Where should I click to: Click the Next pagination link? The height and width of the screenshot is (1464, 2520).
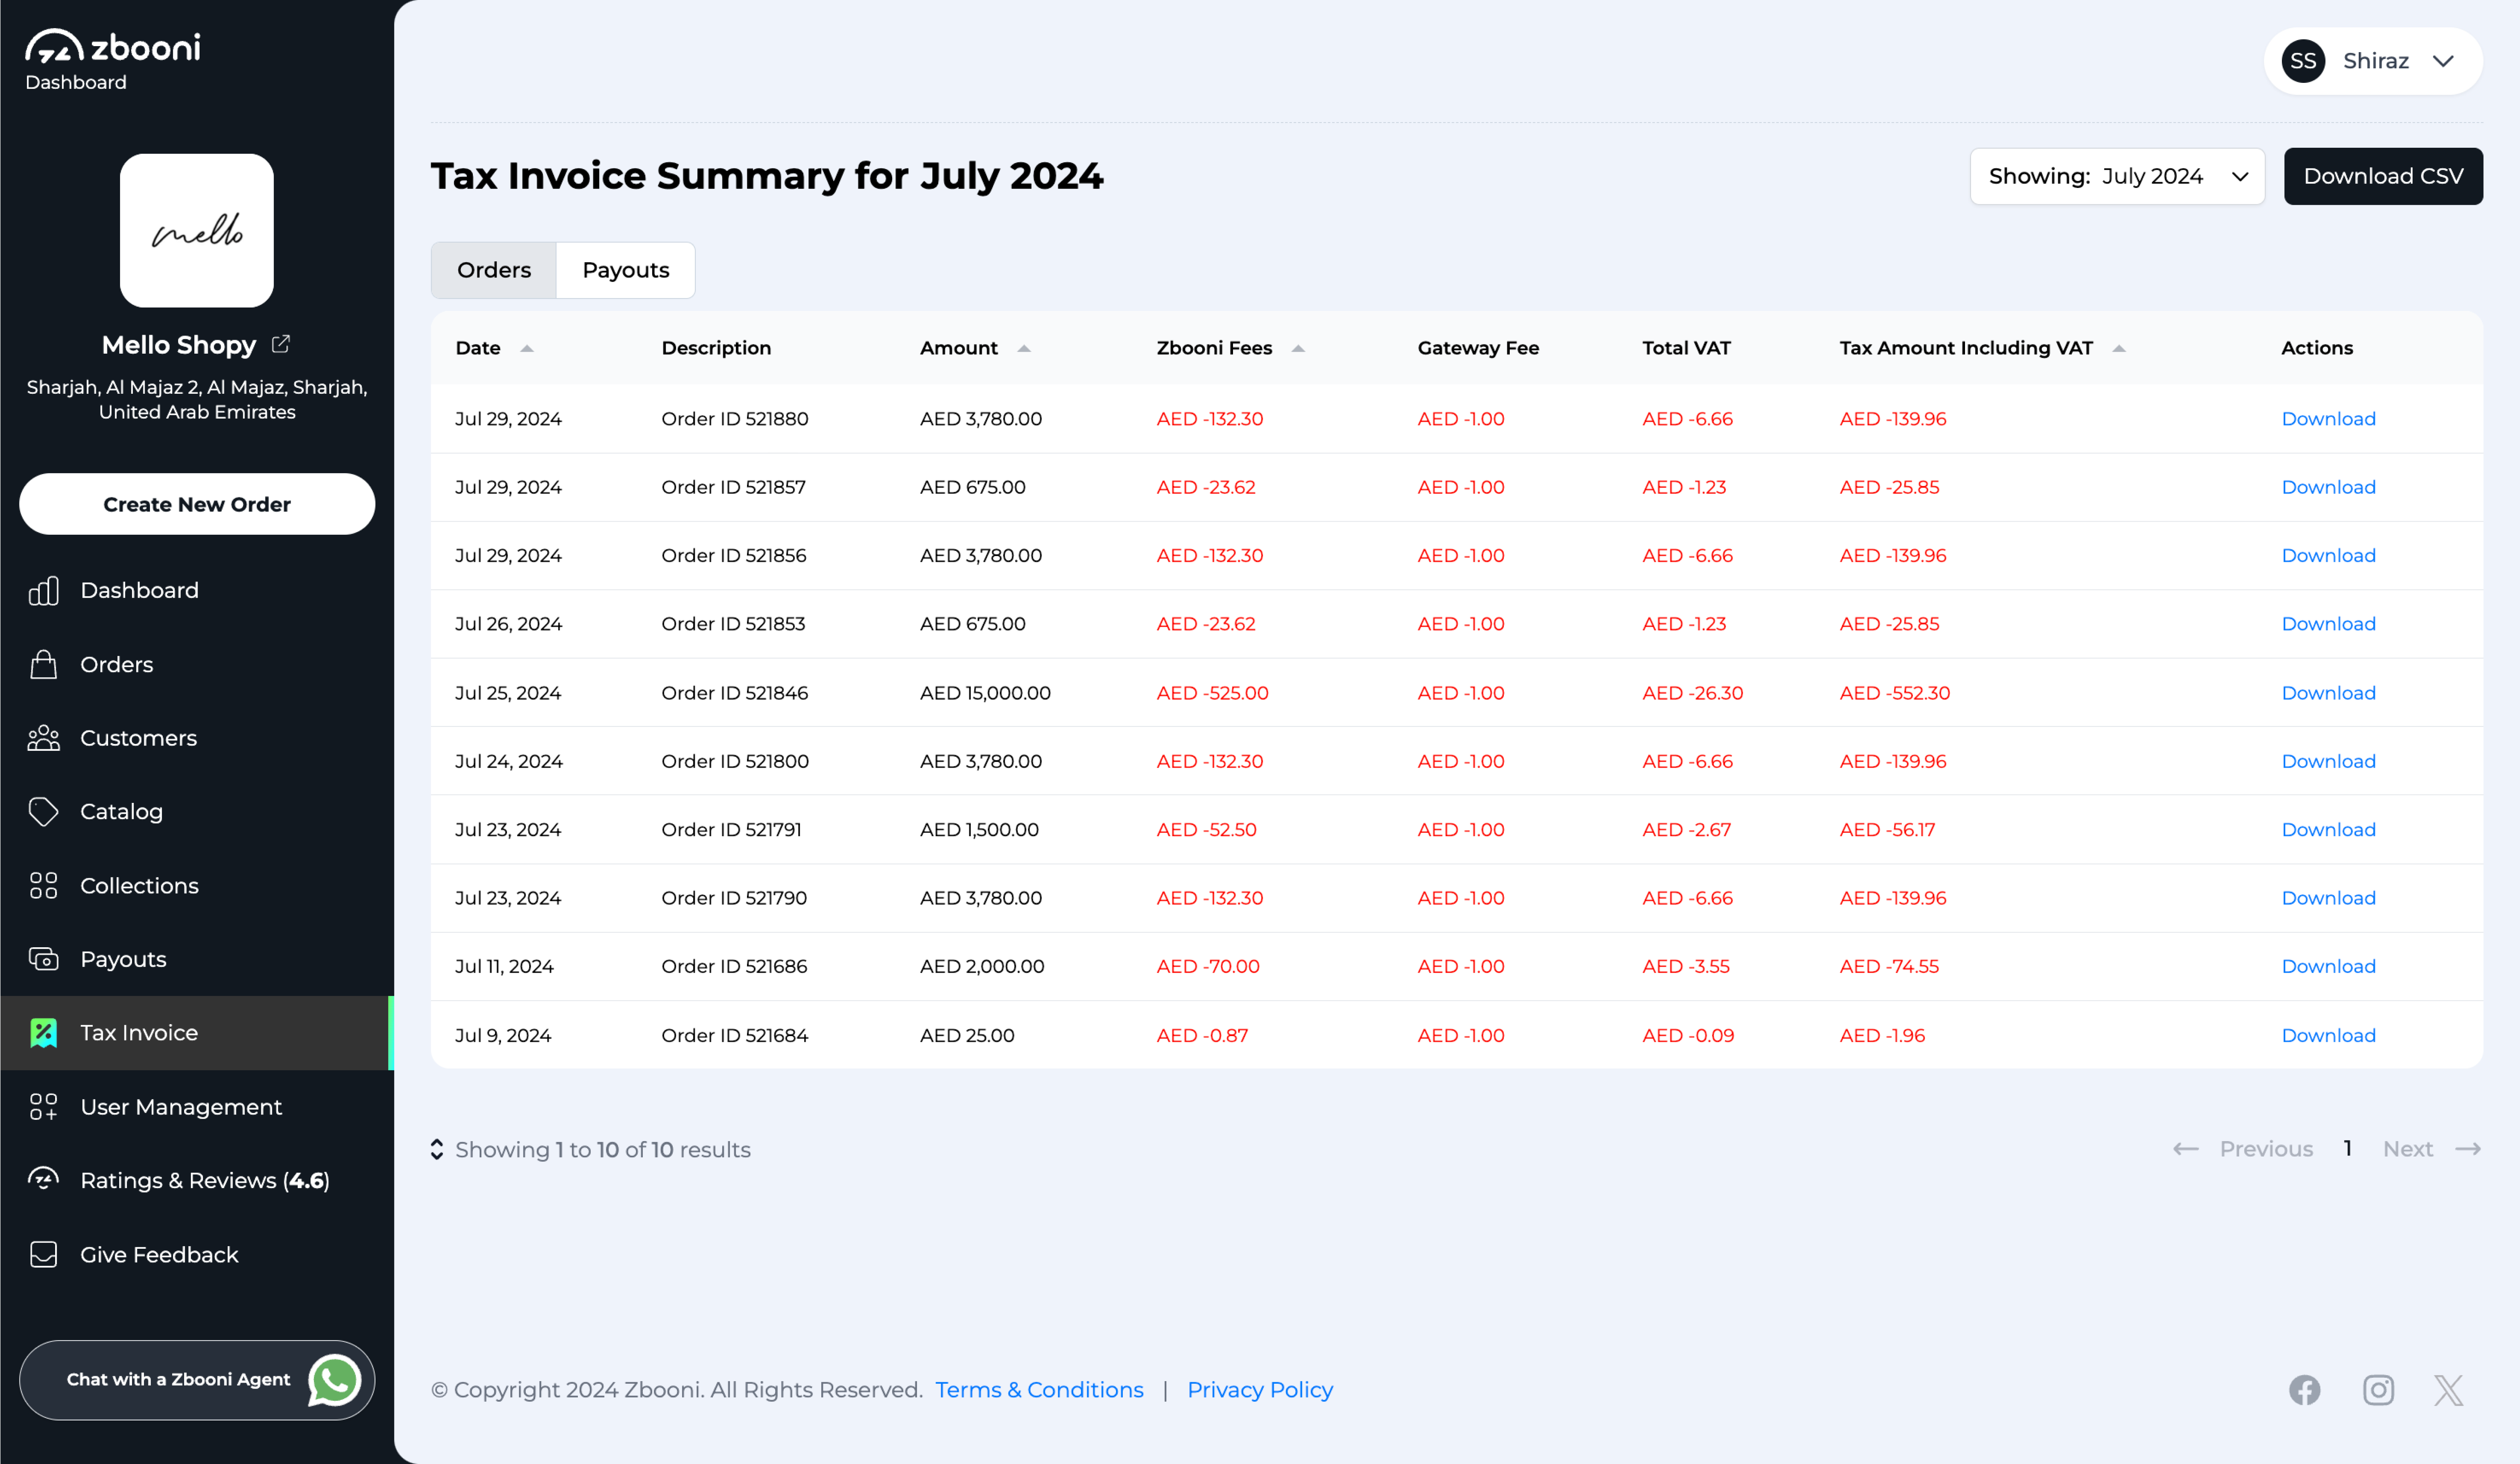coord(2407,1149)
